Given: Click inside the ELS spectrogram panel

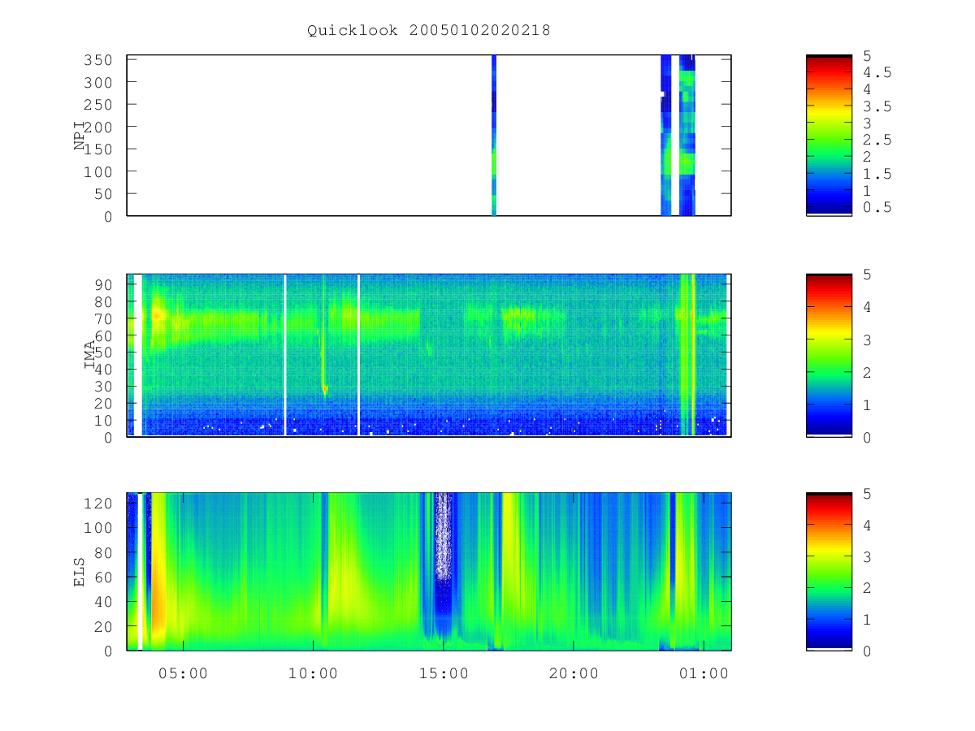Looking at the screenshot, I should point(429,572).
